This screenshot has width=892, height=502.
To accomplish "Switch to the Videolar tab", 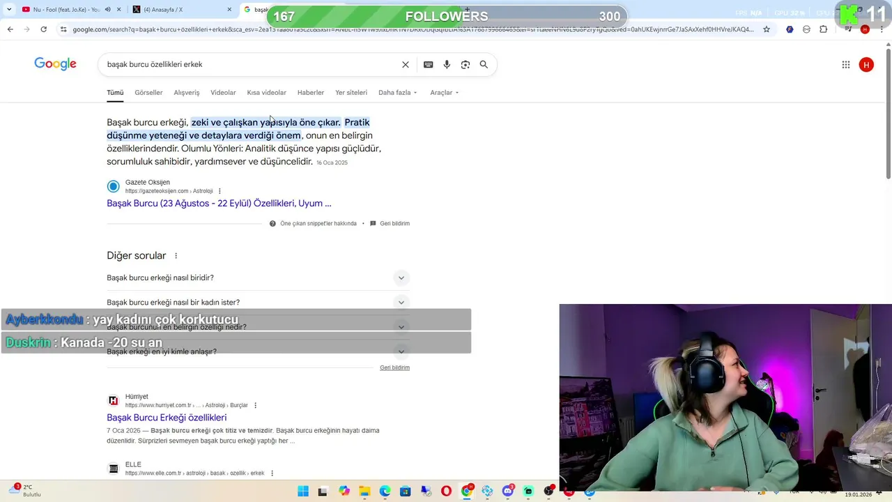I will 223,93.
